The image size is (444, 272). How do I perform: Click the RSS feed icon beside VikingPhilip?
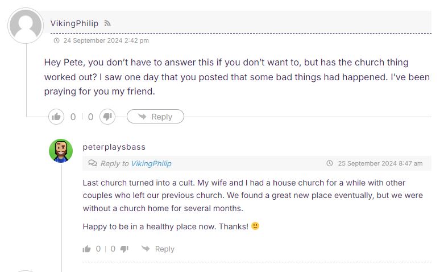[107, 23]
